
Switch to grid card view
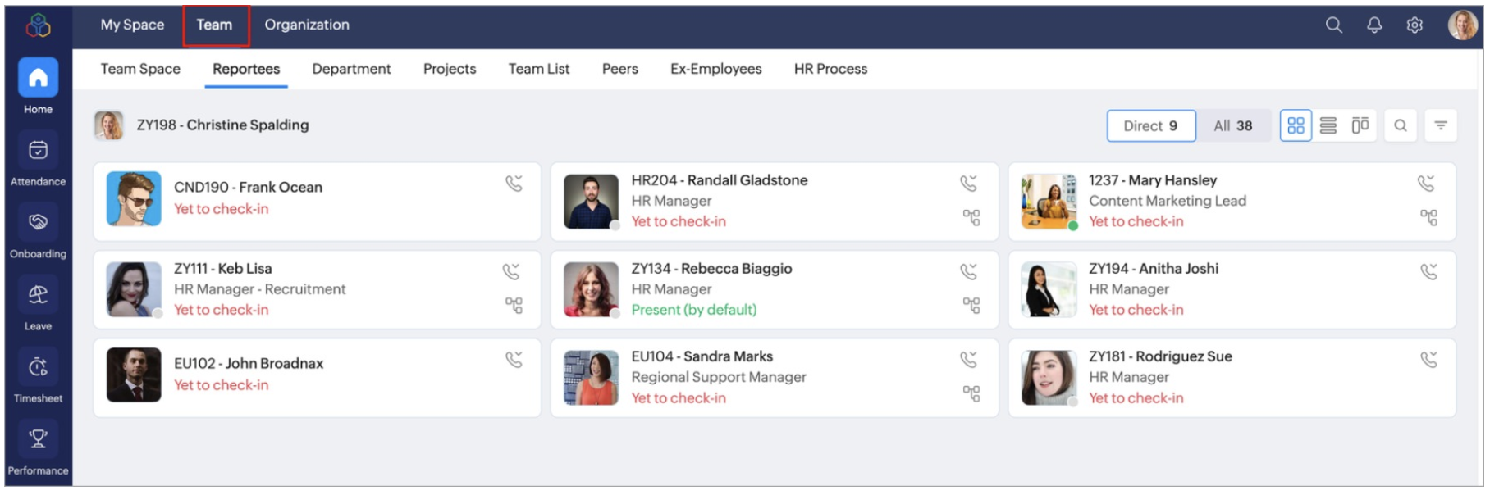(x=1296, y=125)
